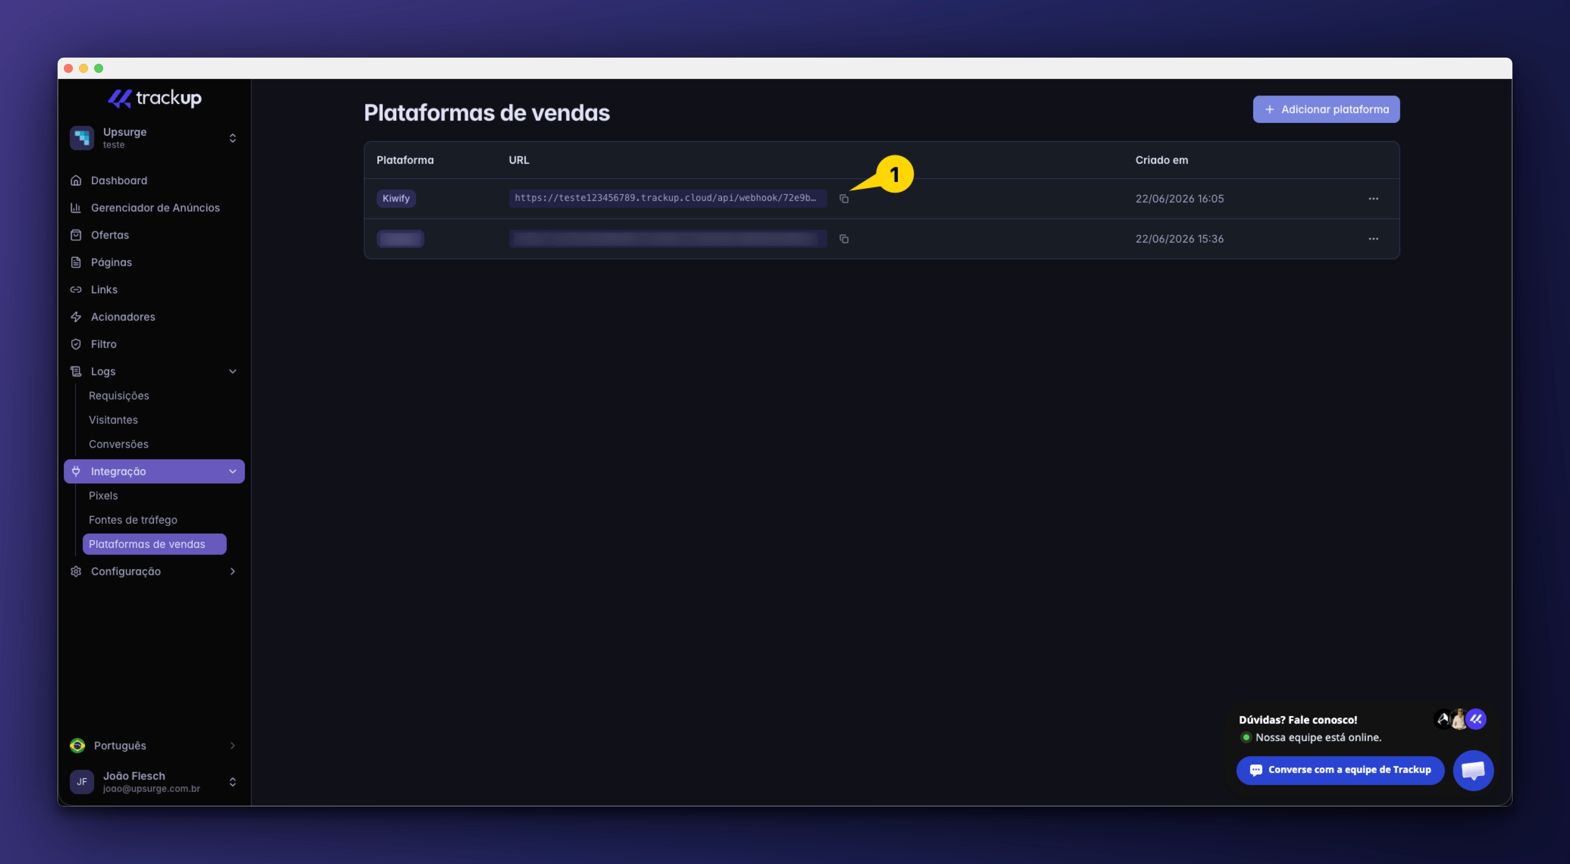Open Páginas in sidebar

click(111, 262)
